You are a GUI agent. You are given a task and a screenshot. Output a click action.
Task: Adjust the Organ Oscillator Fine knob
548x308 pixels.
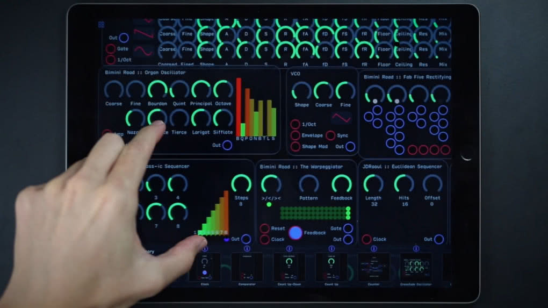[135, 90]
